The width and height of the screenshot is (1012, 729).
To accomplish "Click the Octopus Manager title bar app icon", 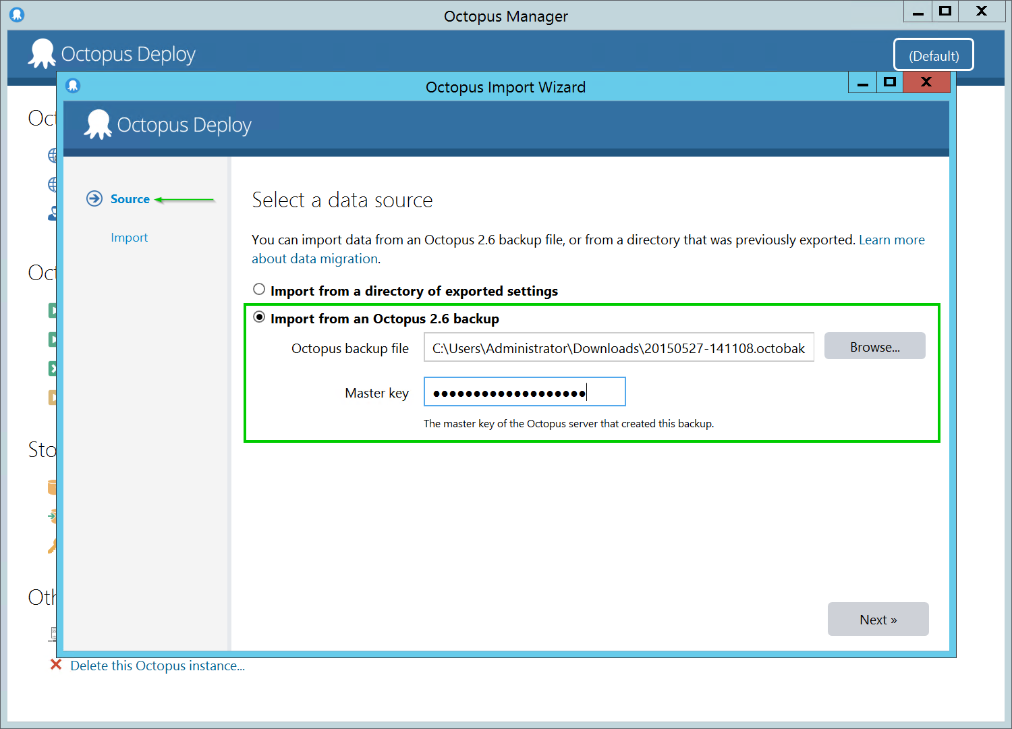I will [17, 14].
